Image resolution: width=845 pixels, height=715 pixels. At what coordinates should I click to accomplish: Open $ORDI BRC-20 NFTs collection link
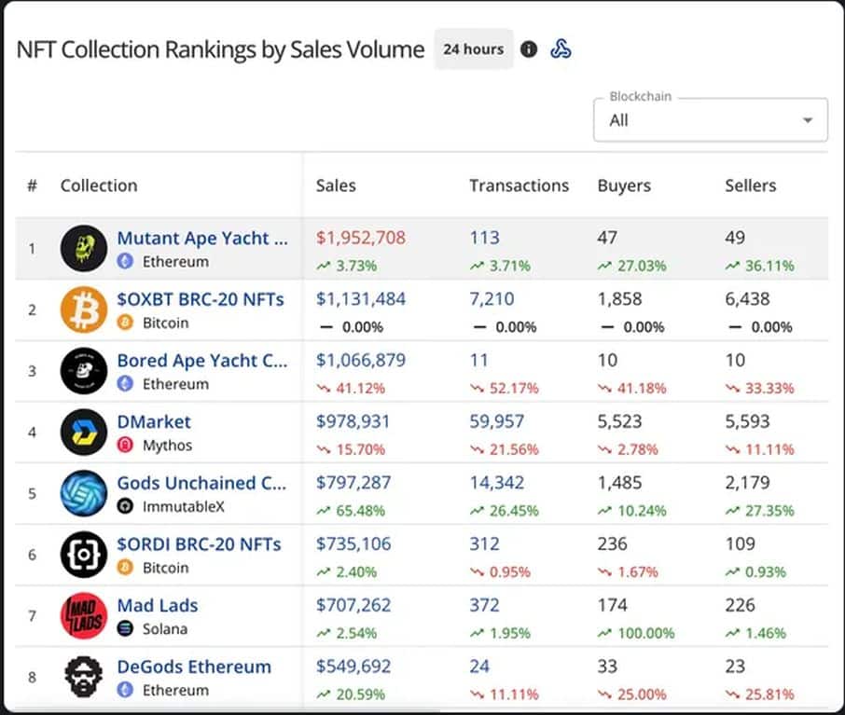[199, 544]
